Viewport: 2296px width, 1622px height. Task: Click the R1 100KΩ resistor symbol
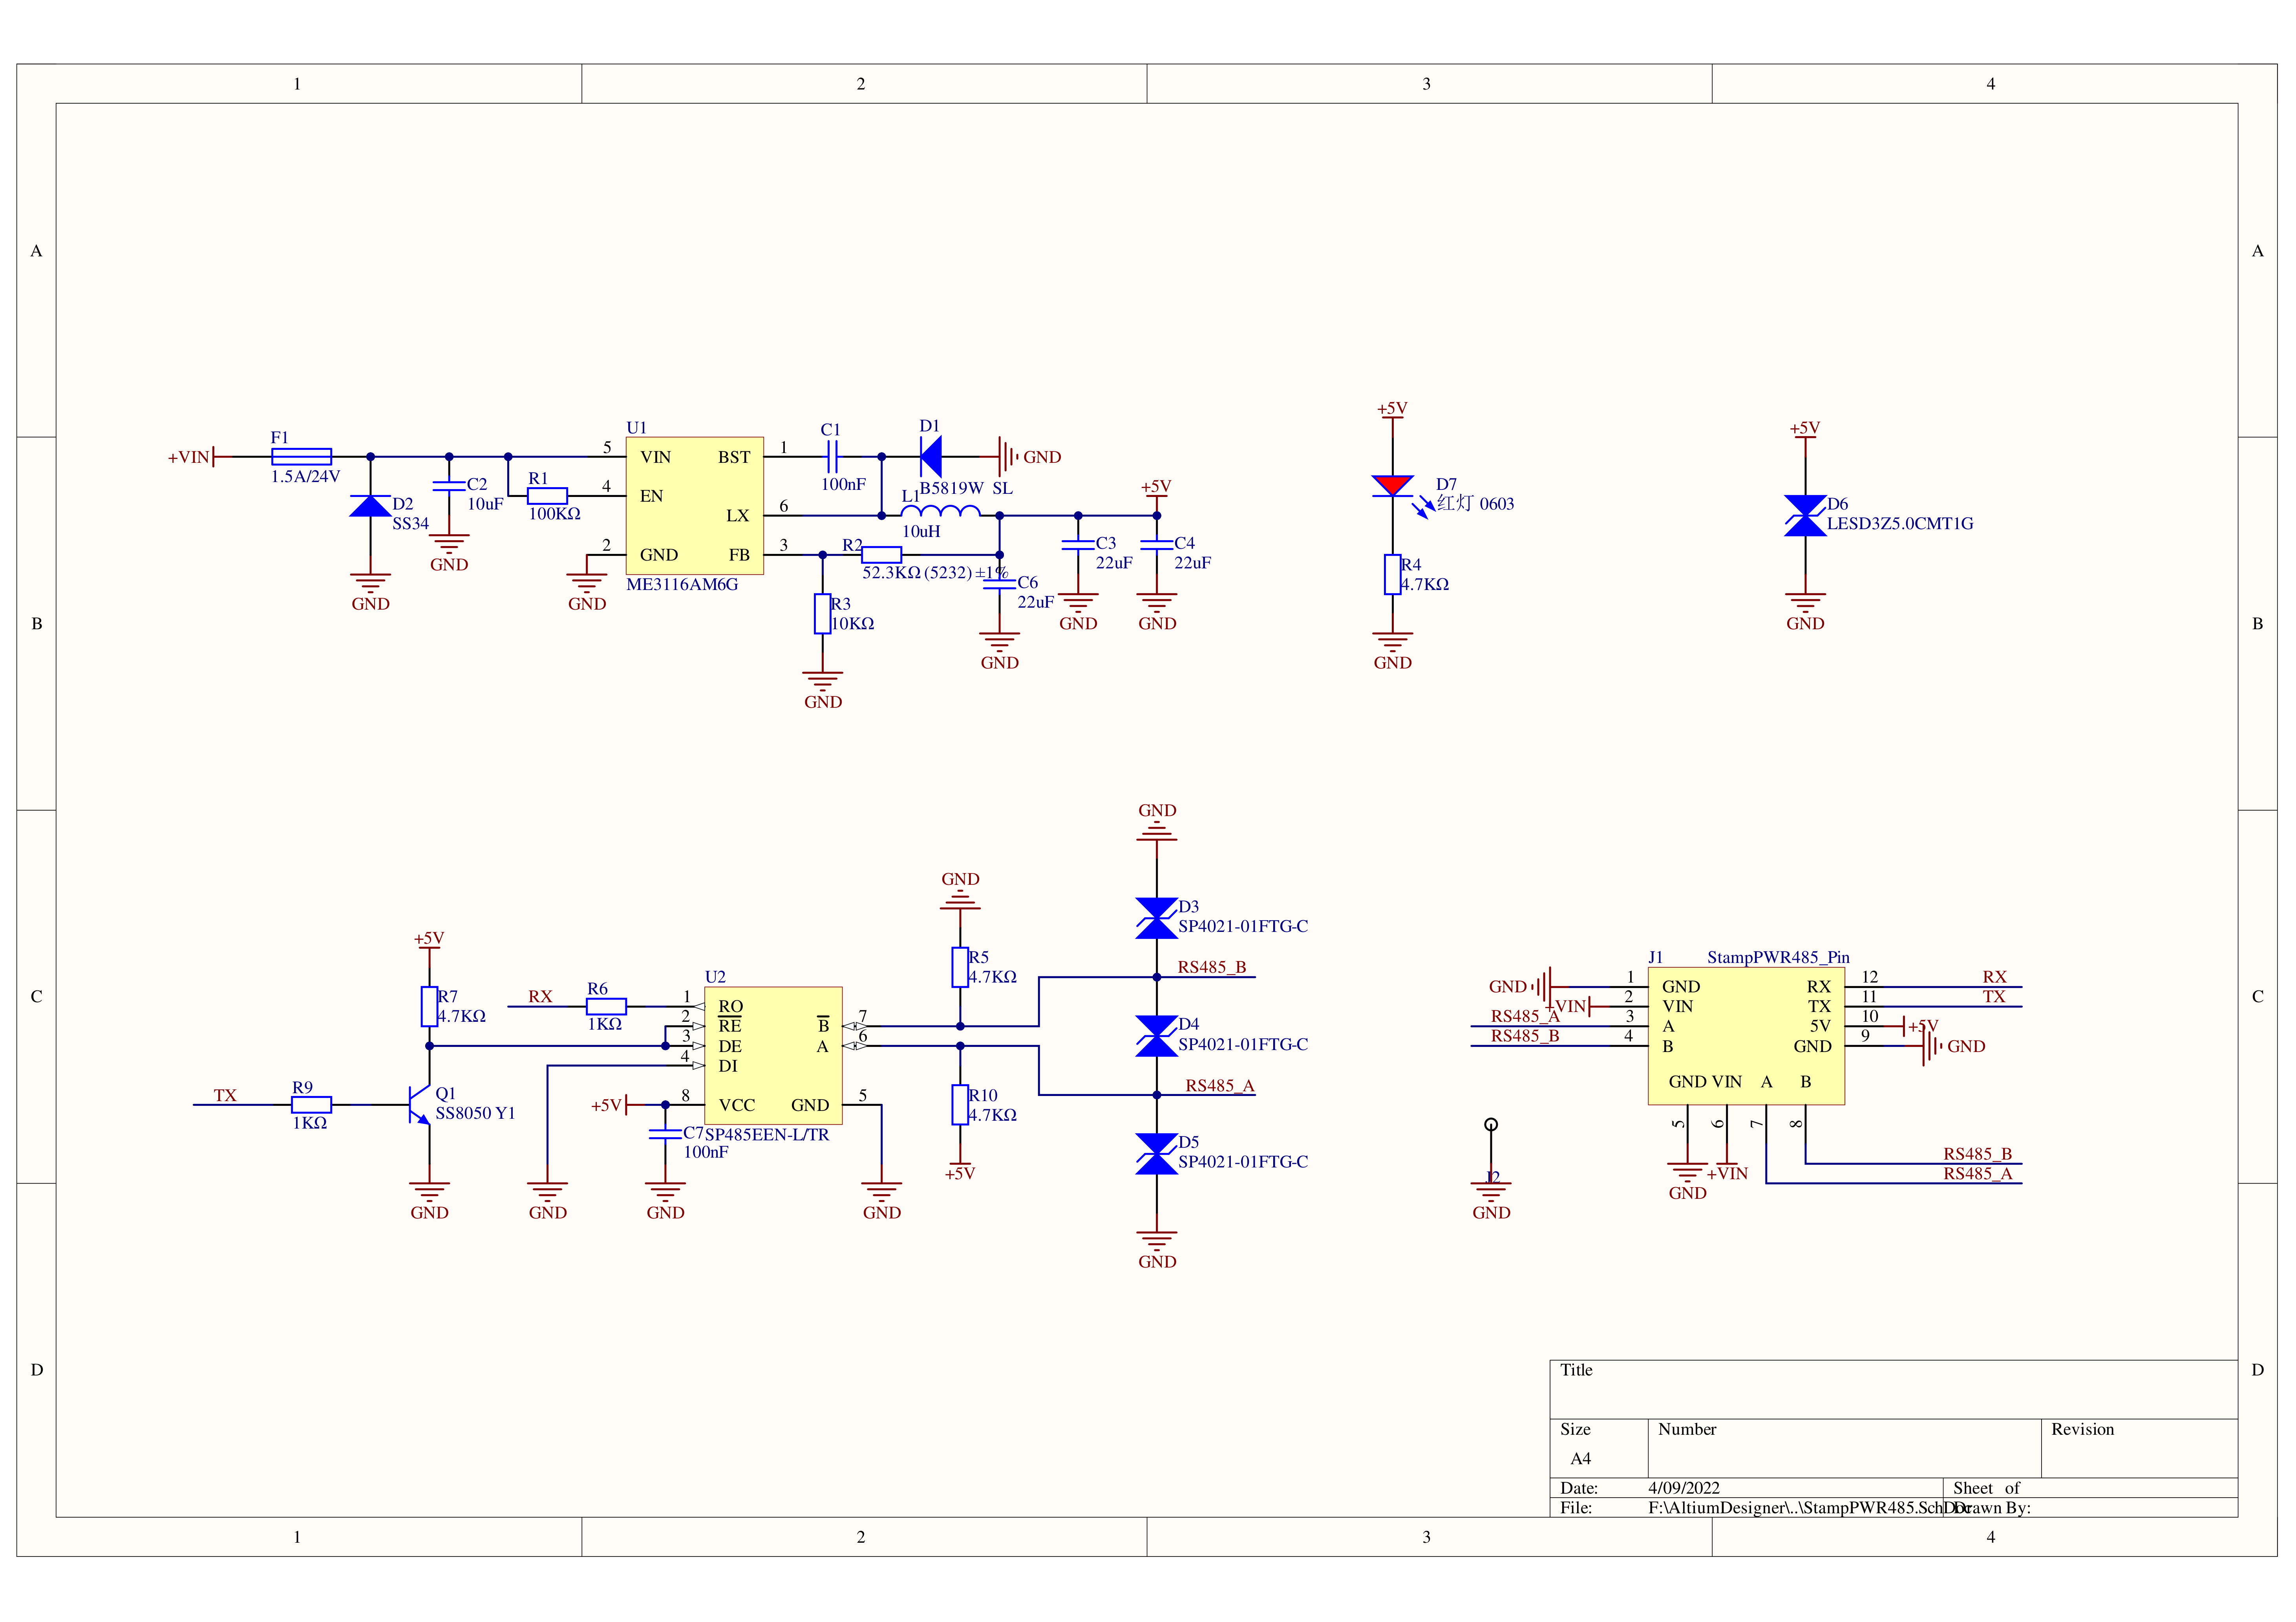click(x=547, y=496)
